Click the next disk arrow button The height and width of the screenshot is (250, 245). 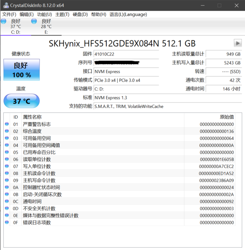[237, 43]
